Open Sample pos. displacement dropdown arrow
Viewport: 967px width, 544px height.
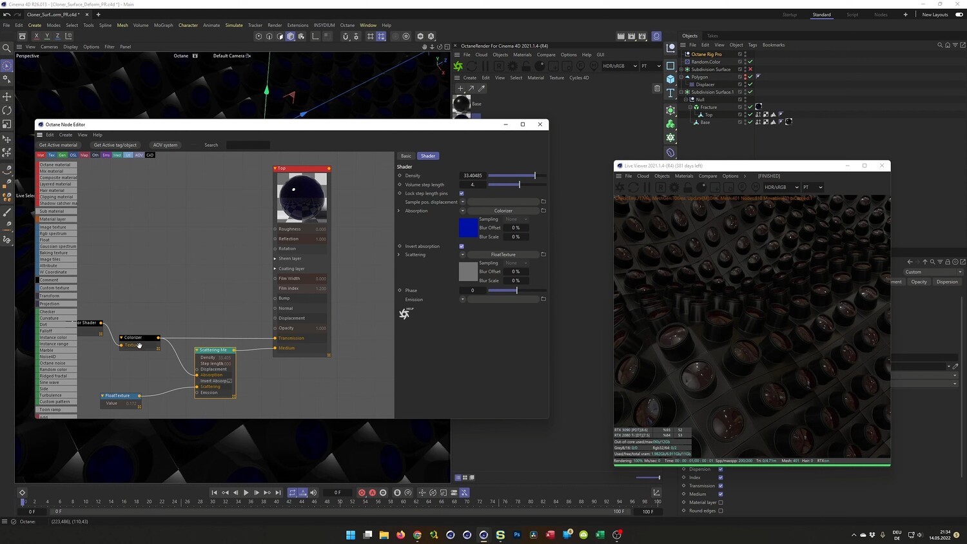(x=462, y=202)
